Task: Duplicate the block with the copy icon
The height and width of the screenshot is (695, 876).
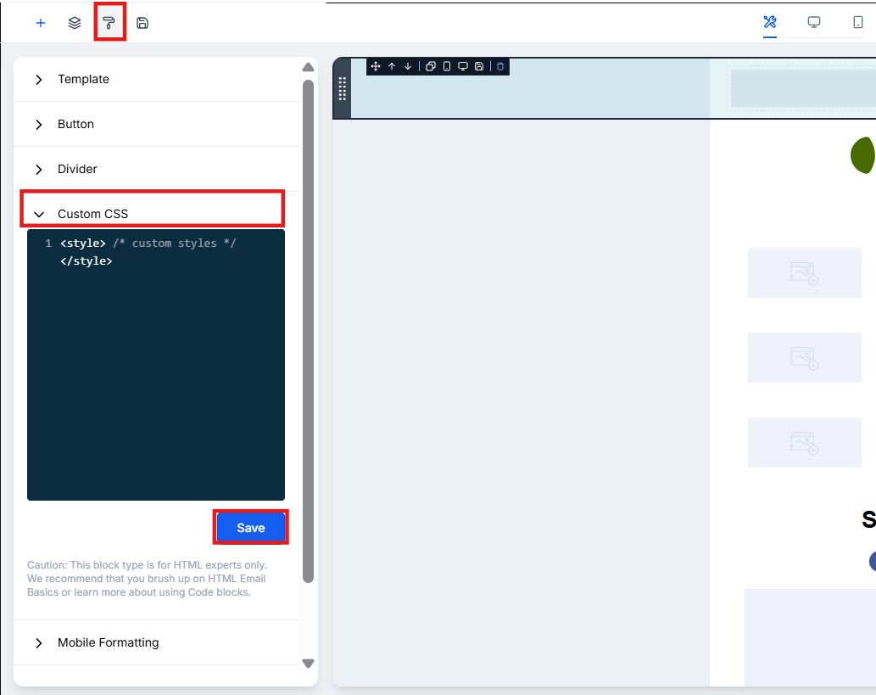Action: point(431,66)
